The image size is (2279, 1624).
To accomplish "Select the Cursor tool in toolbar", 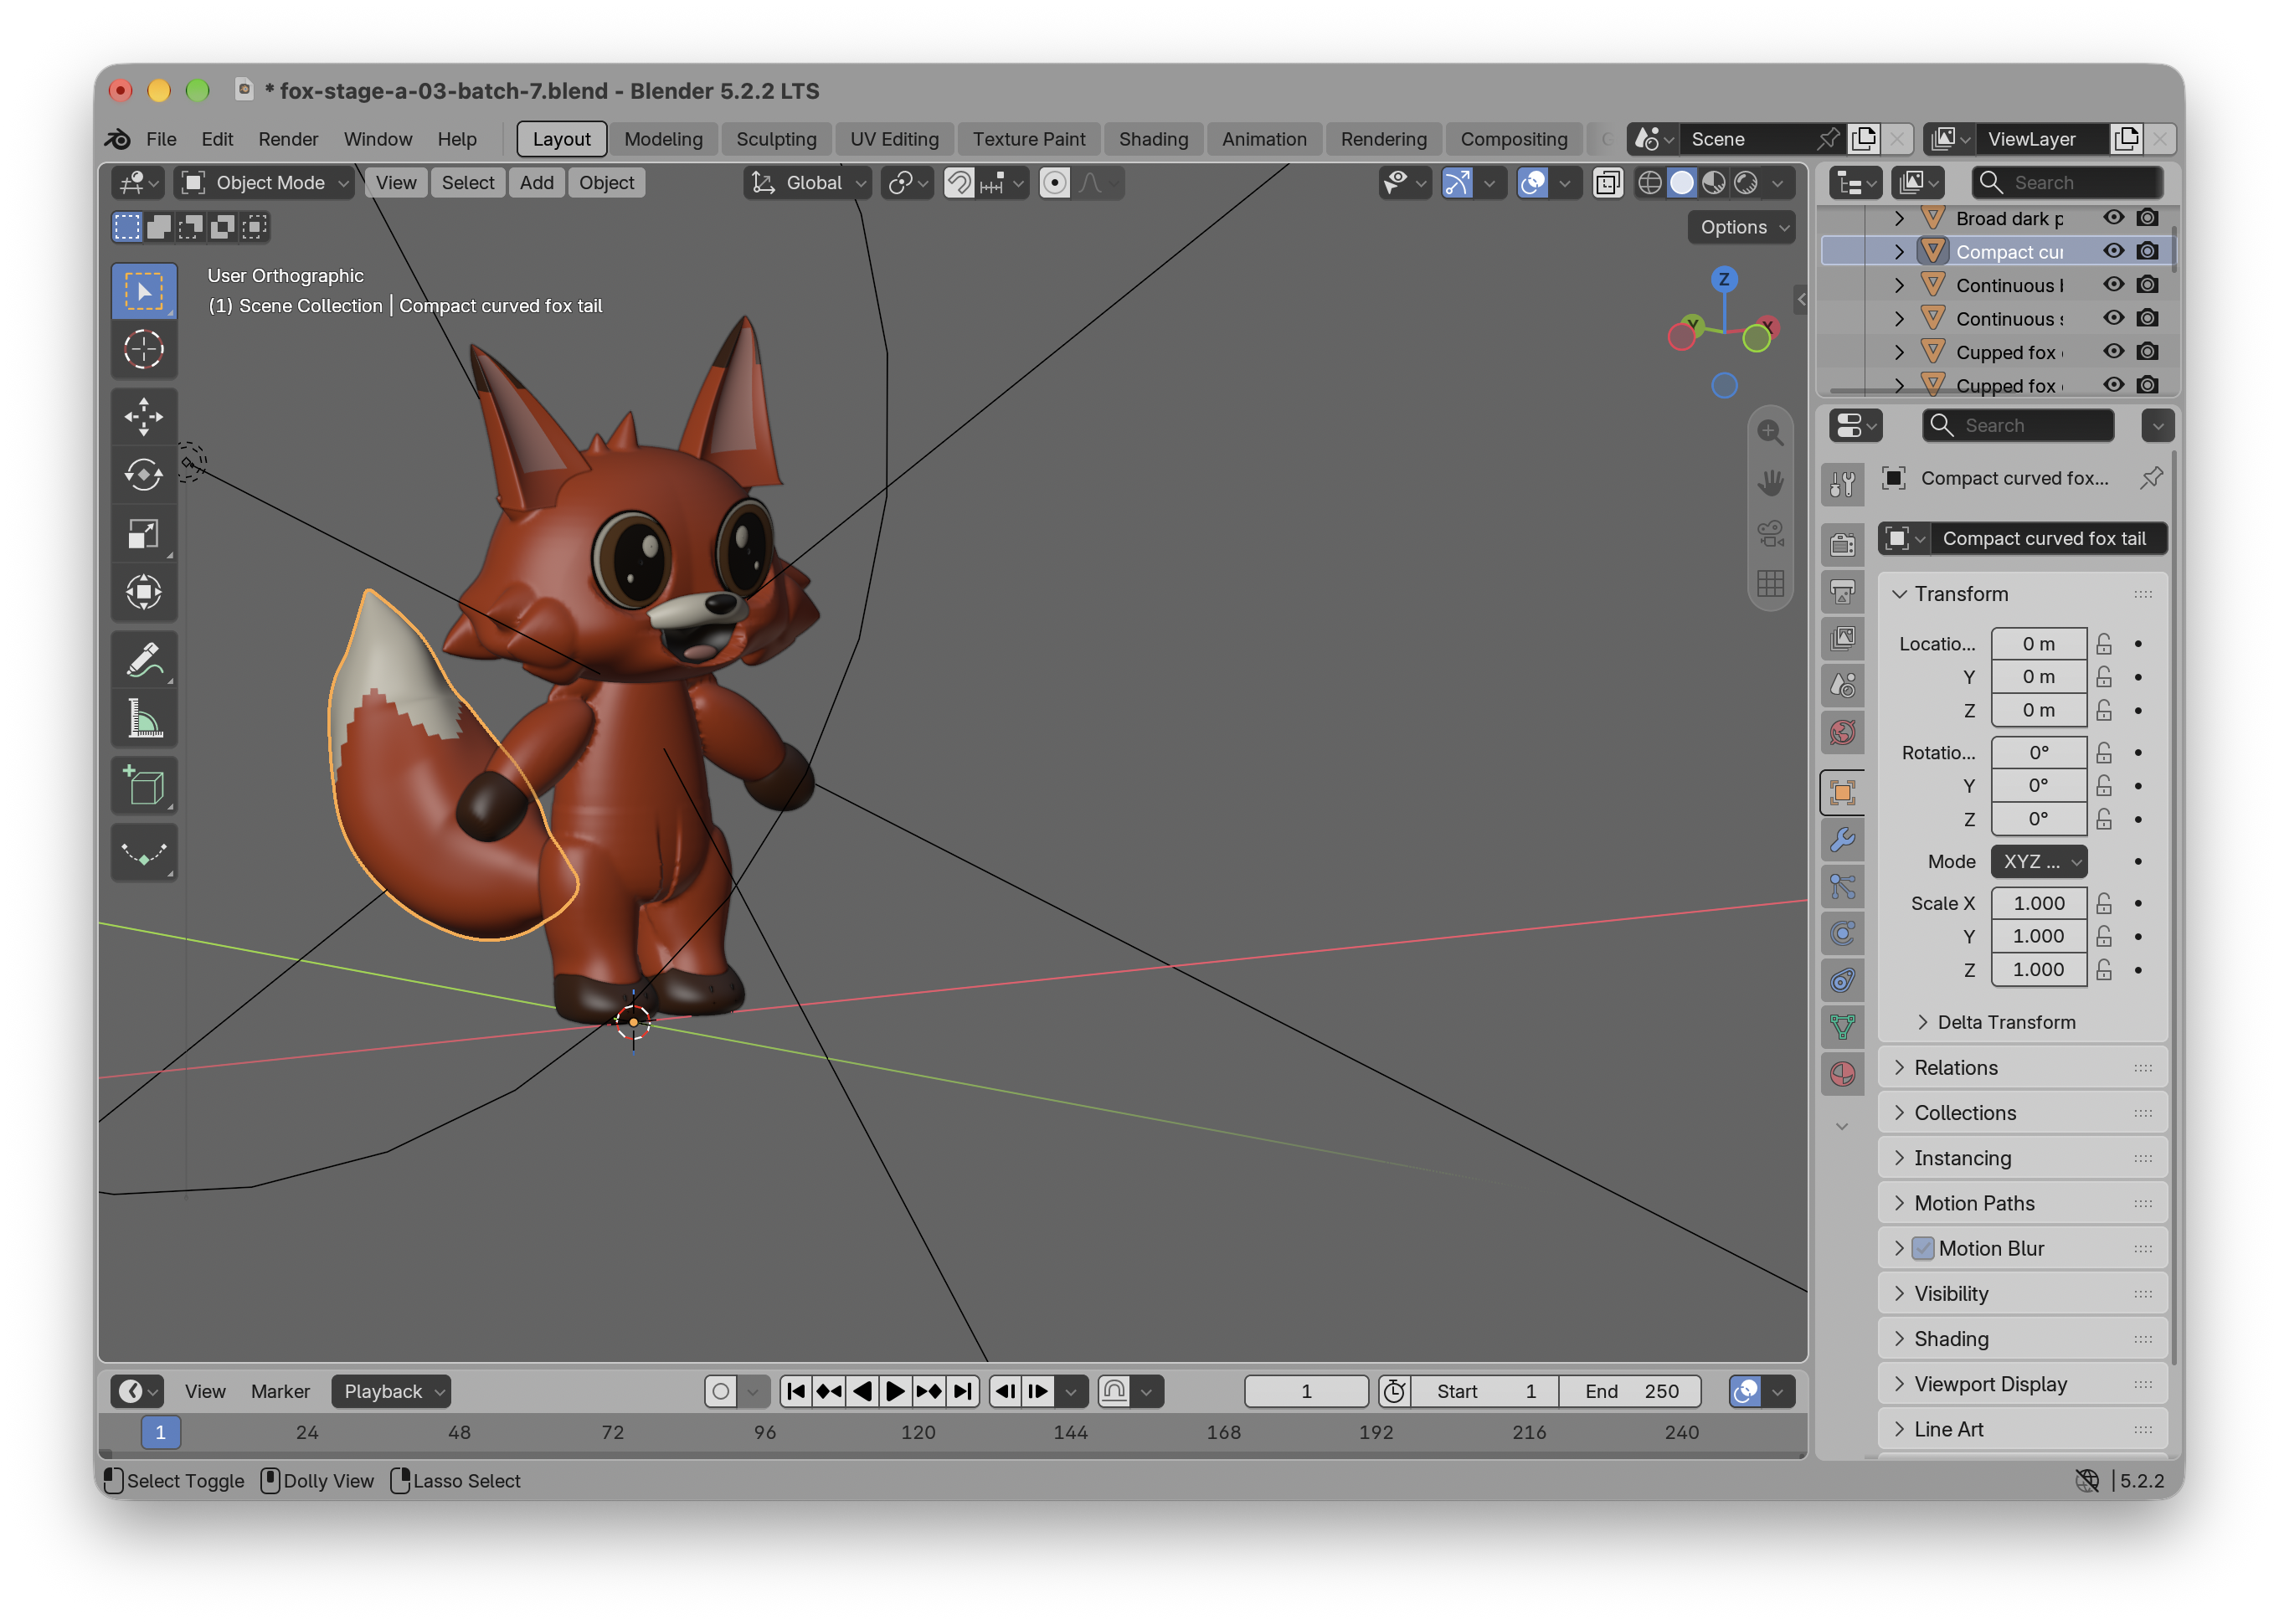I will [144, 350].
